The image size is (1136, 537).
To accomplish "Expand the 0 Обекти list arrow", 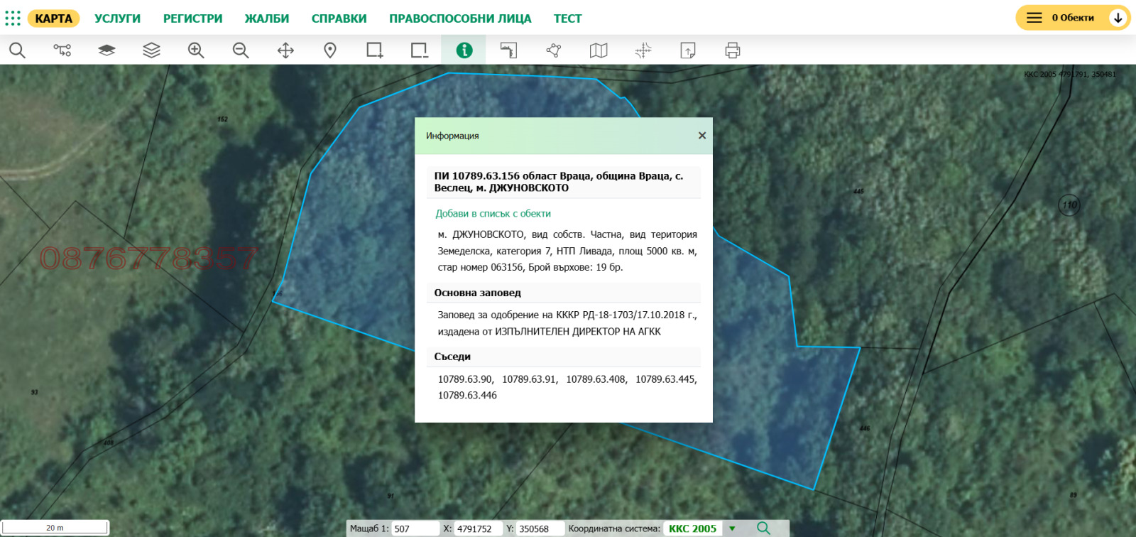I will click(x=1118, y=18).
